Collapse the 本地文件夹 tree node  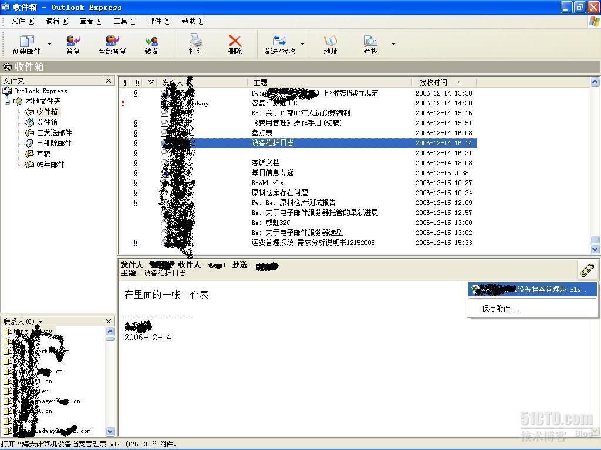click(7, 102)
